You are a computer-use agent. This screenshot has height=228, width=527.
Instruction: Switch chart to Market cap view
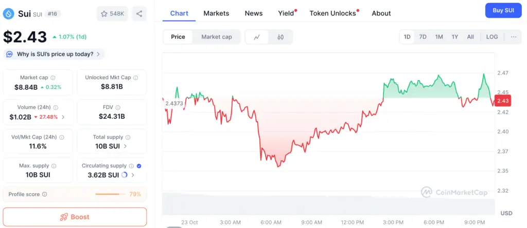(x=216, y=37)
